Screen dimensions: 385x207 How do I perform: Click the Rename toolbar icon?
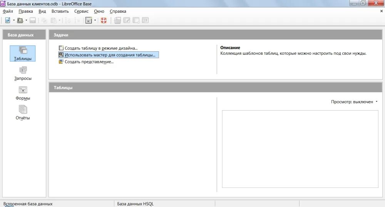click(146, 20)
